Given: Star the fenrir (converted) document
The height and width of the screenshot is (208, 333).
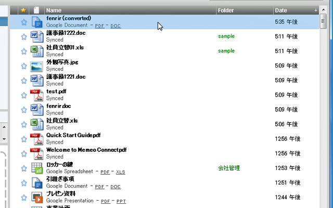Looking at the screenshot, I should (x=24, y=22).
